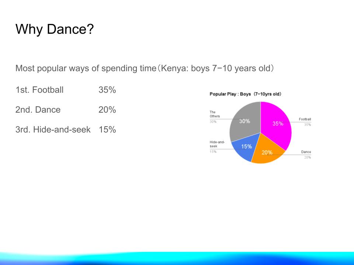The image size is (354, 265).
Task: Click the "2nd. Dance" list entry
Action: 38,110
